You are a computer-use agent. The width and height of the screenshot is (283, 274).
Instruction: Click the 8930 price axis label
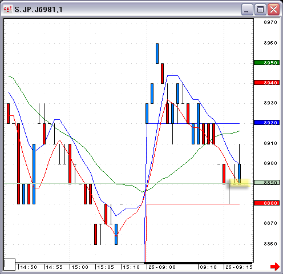(x=270, y=103)
